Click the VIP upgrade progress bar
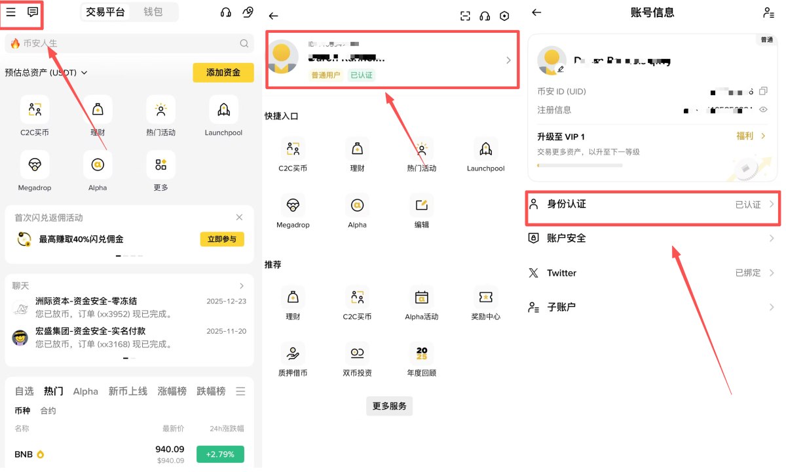Image resolution: width=786 pixels, height=472 pixels. [580, 165]
